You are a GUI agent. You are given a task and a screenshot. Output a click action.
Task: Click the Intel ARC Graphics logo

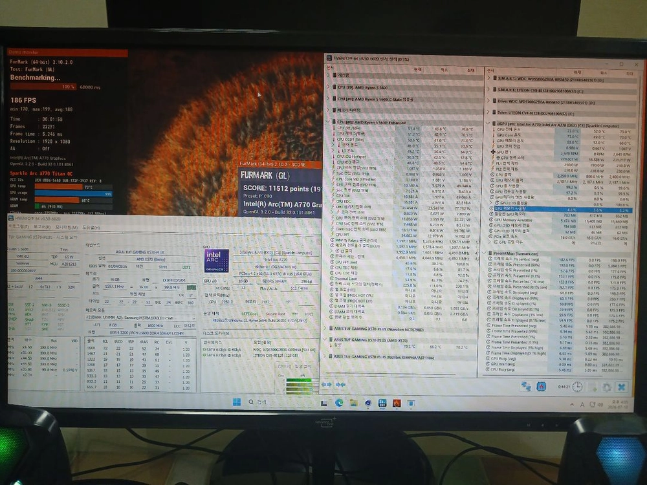(x=216, y=261)
